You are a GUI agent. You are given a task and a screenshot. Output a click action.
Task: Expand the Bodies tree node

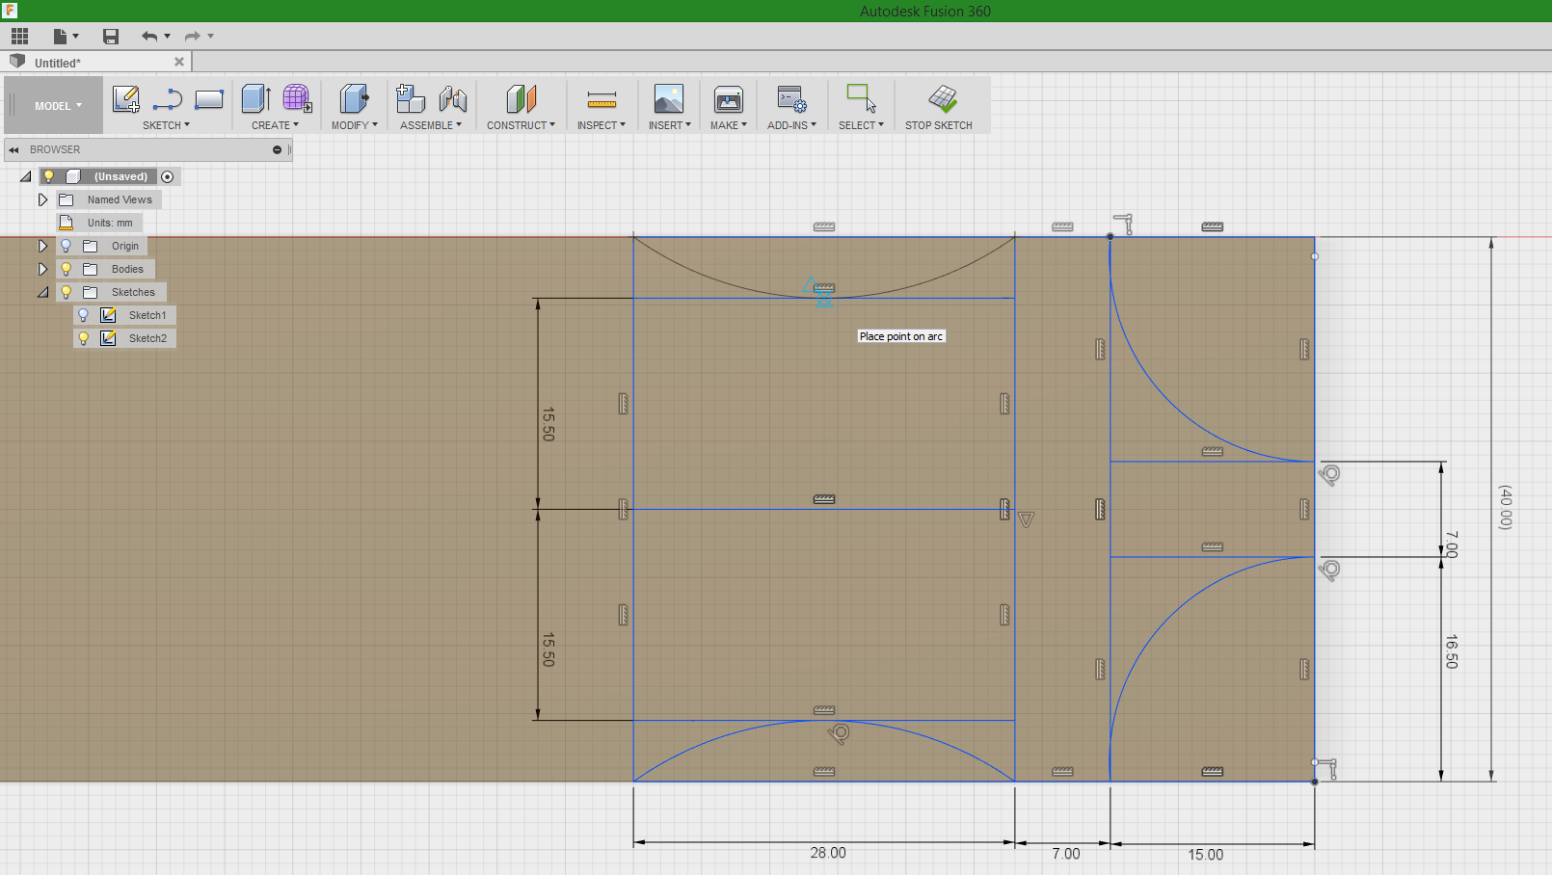point(42,269)
